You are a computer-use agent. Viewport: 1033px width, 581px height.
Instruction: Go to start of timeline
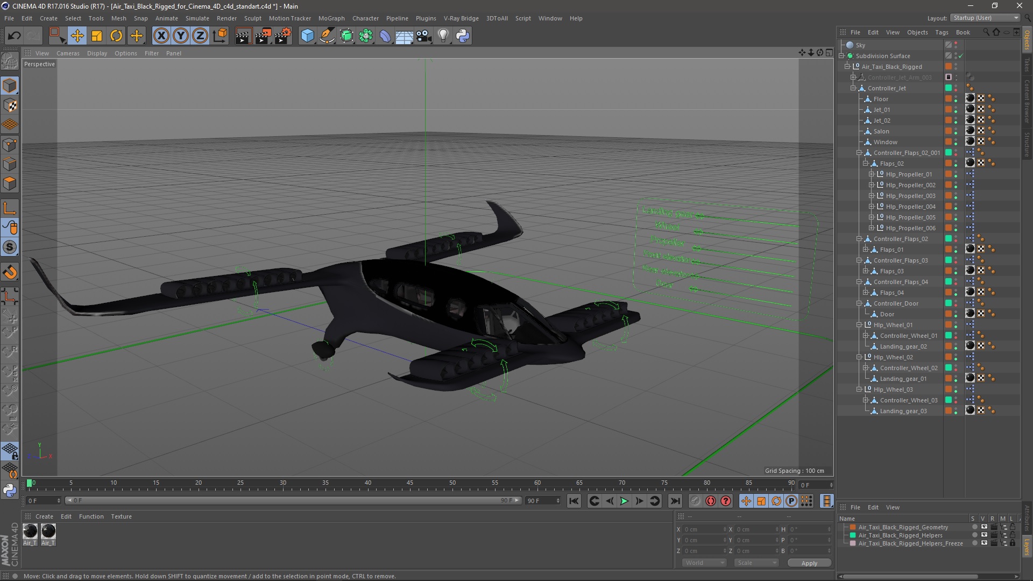[x=574, y=501]
